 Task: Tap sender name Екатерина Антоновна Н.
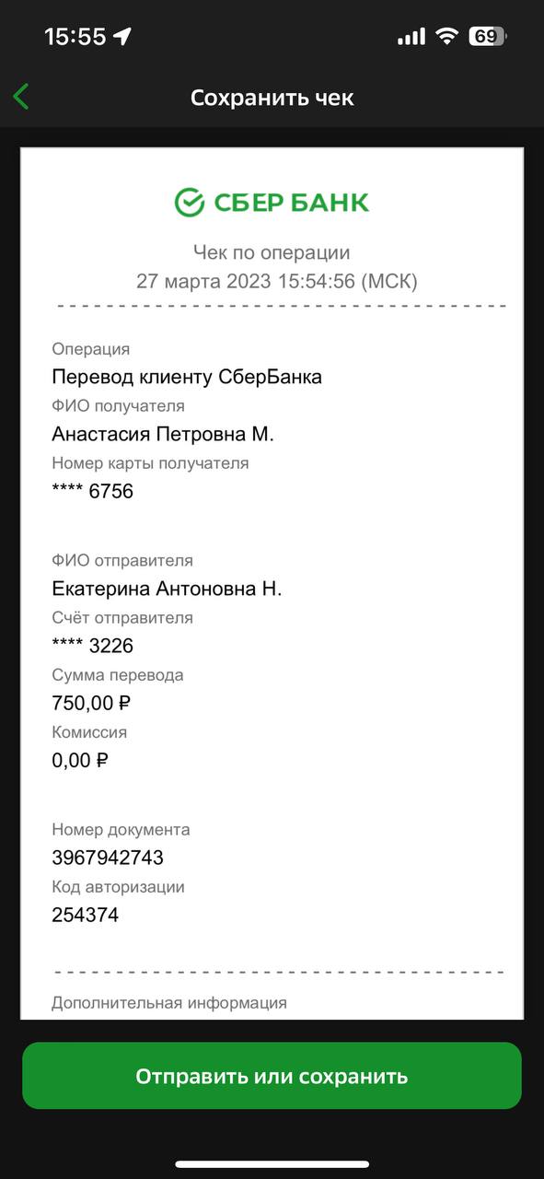[x=167, y=589]
